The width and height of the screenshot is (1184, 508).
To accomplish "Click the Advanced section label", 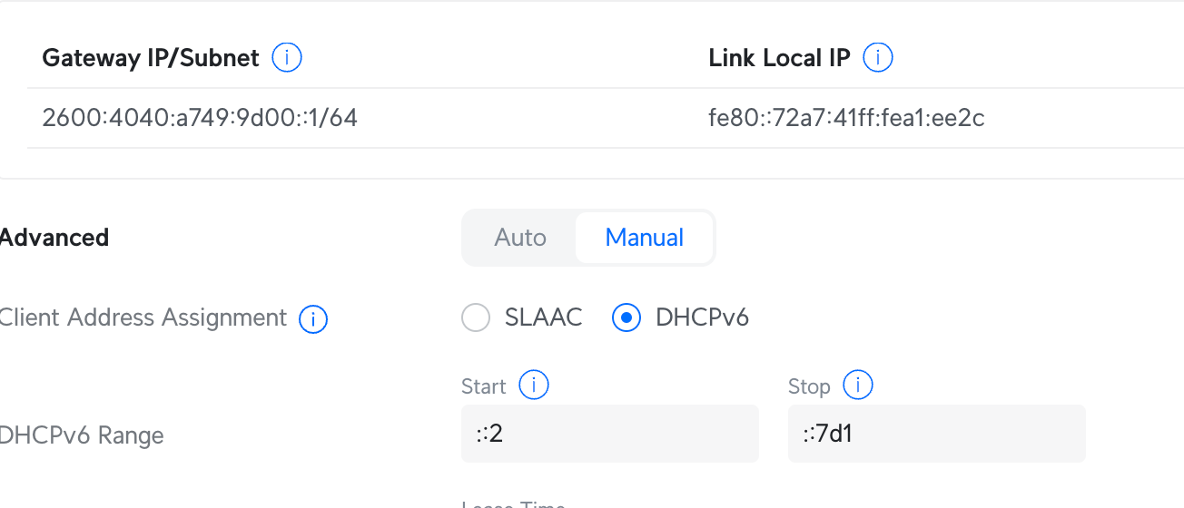I will (x=54, y=238).
